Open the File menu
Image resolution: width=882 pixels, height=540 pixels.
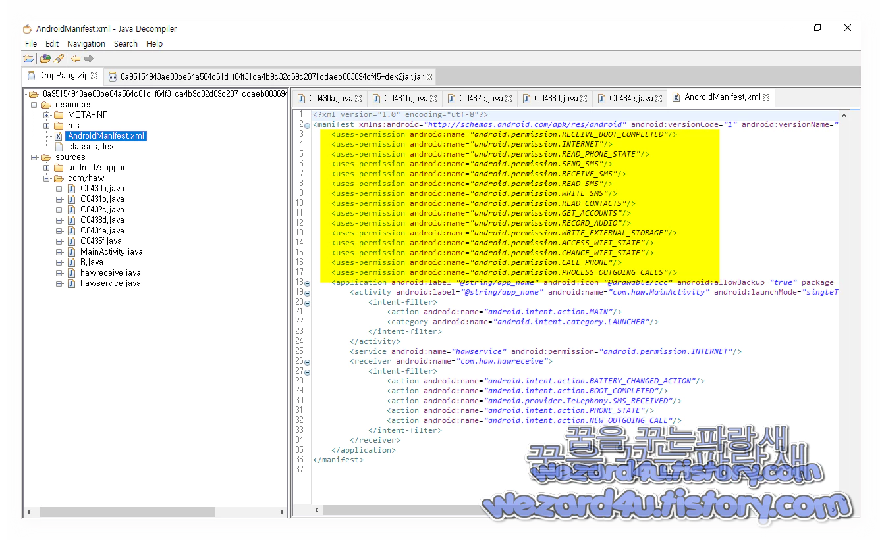(31, 44)
